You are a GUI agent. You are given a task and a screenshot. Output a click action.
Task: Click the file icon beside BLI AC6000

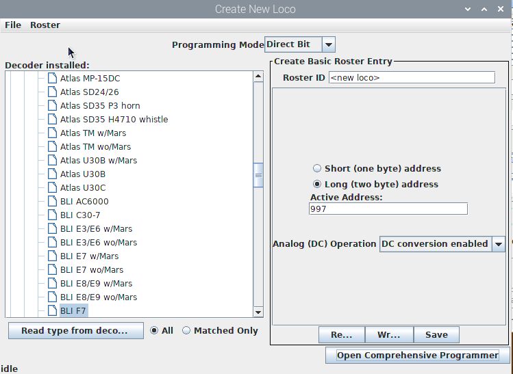click(x=52, y=202)
